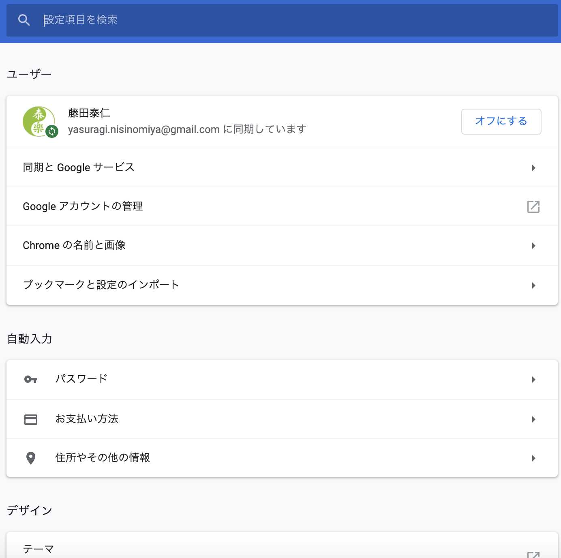Viewport: 561px width, 558px height.
Task: Click the yasuragi.nisinomiya@gmail.com sync text
Action: (187, 129)
